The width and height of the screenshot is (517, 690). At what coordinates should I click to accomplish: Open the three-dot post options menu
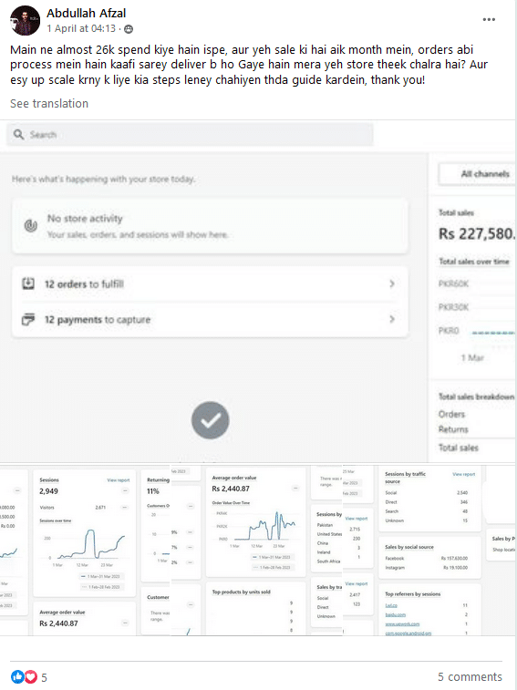489,20
